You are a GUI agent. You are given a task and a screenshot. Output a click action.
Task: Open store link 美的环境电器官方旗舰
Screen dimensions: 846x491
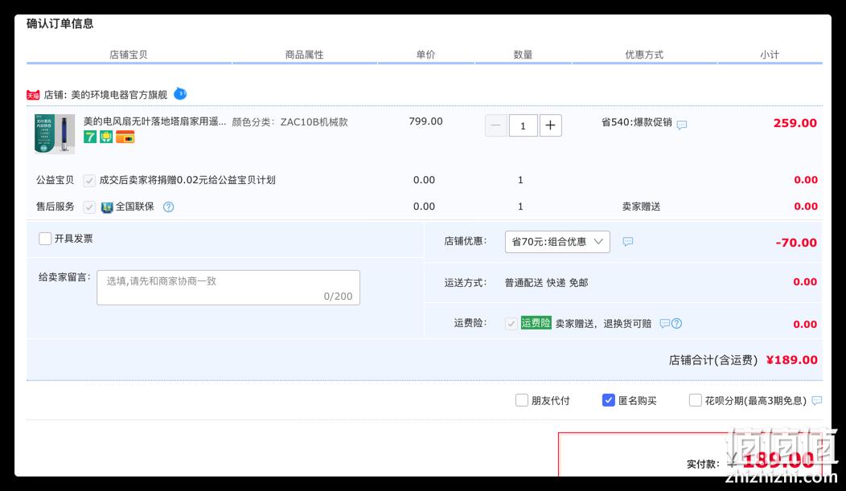pyautogui.click(x=119, y=95)
